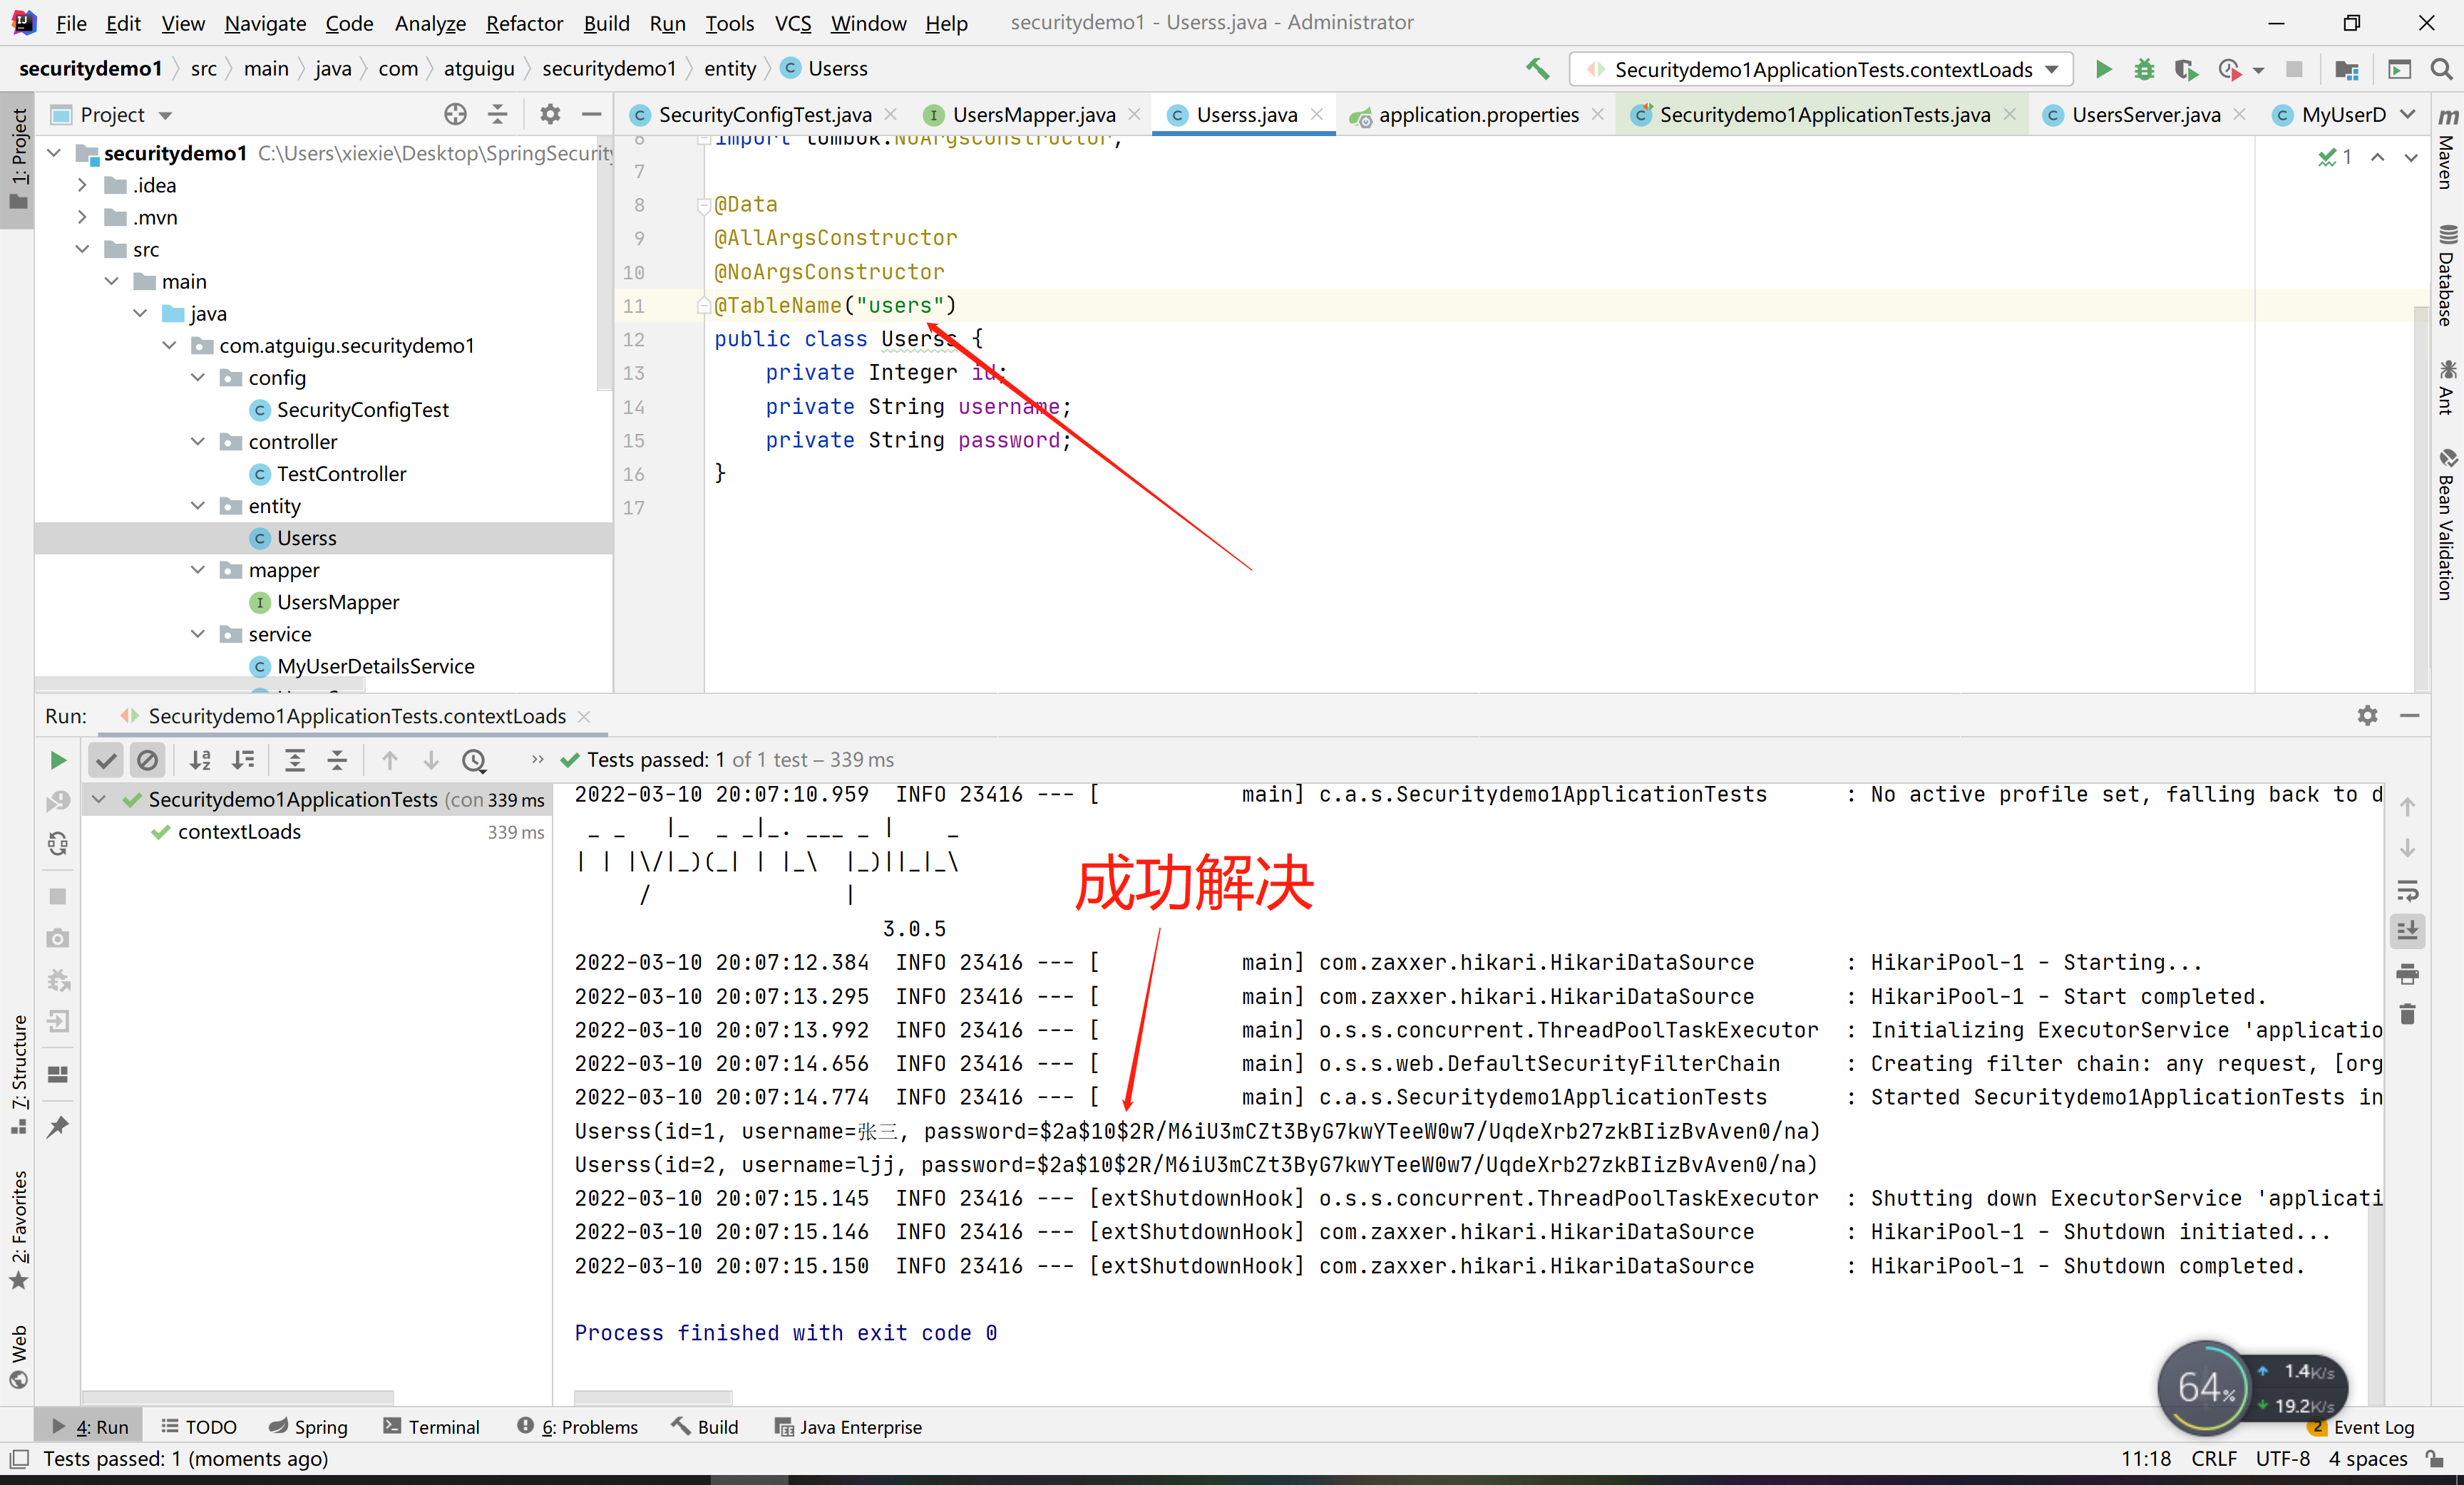Click the Build project hammer icon
This screenshot has width=2464, height=1485.
1537,69
